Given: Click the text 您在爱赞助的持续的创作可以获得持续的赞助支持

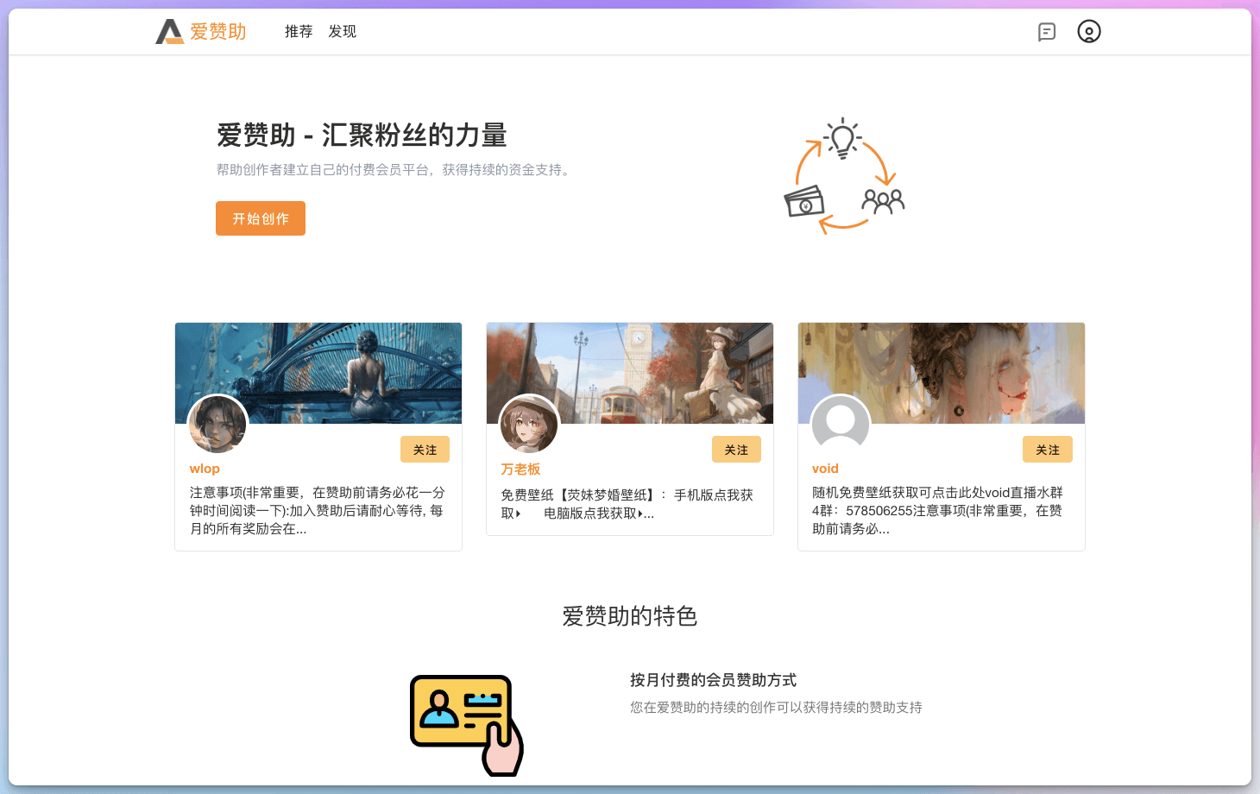Looking at the screenshot, I should coord(776,708).
